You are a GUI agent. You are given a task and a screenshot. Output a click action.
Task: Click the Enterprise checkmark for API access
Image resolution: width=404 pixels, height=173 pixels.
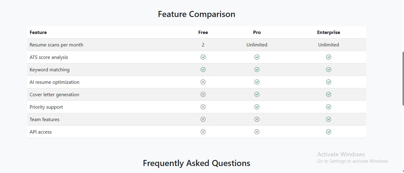pos(328,132)
